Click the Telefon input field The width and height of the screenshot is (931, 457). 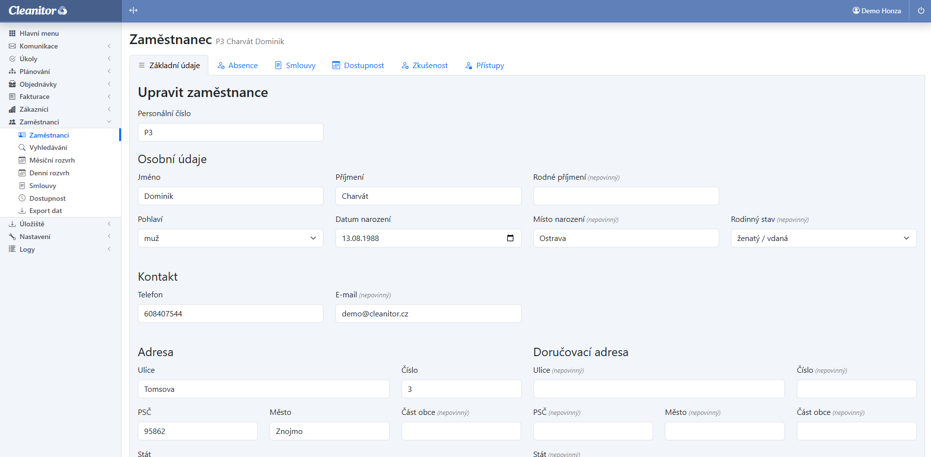click(x=230, y=313)
